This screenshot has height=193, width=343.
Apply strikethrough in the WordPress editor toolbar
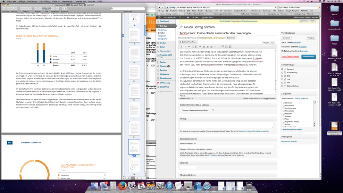[x=189, y=47]
